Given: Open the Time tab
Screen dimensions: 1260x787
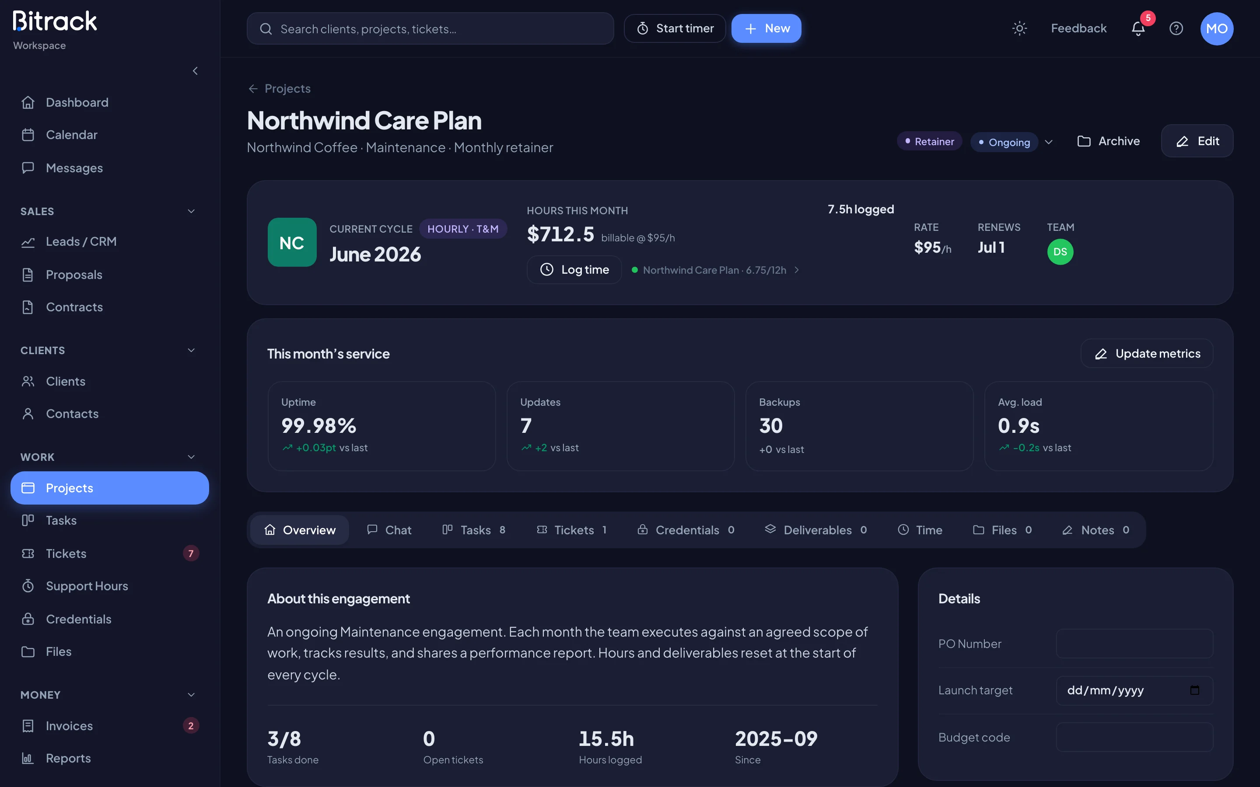Looking at the screenshot, I should point(920,530).
